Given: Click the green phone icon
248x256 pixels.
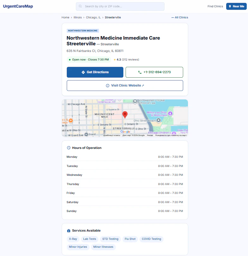Looking at the screenshot, I should coord(140,72).
